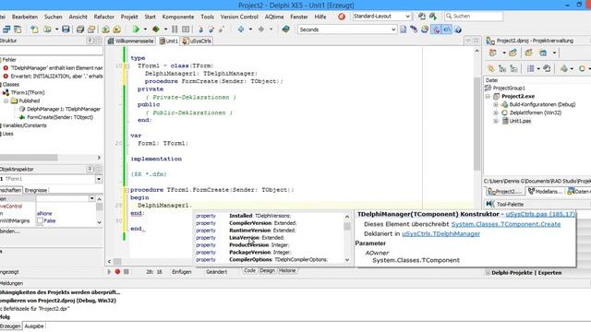Click the green diamond run-without-debugging icon

pyautogui.click(x=156, y=30)
